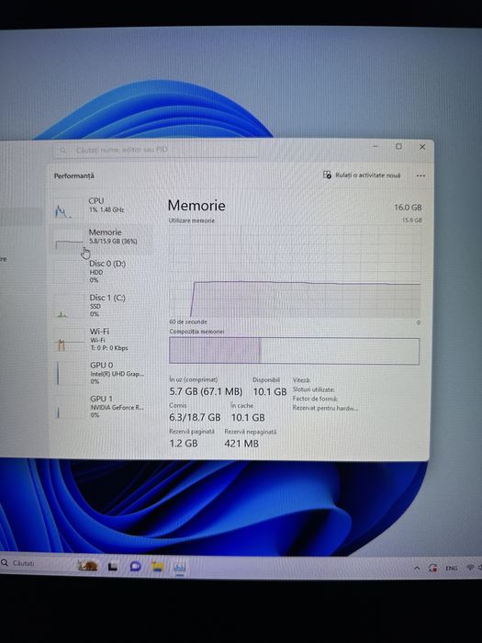Screen dimensions: 482x643
Task: Select the Wi-Fi performance entry
Action: [x=102, y=339]
